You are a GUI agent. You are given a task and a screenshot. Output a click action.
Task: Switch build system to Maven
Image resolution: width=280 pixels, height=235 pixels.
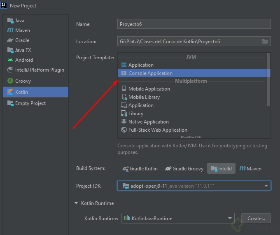(250, 169)
